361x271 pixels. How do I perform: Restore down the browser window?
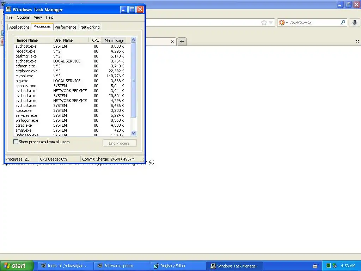tap(348, 4)
